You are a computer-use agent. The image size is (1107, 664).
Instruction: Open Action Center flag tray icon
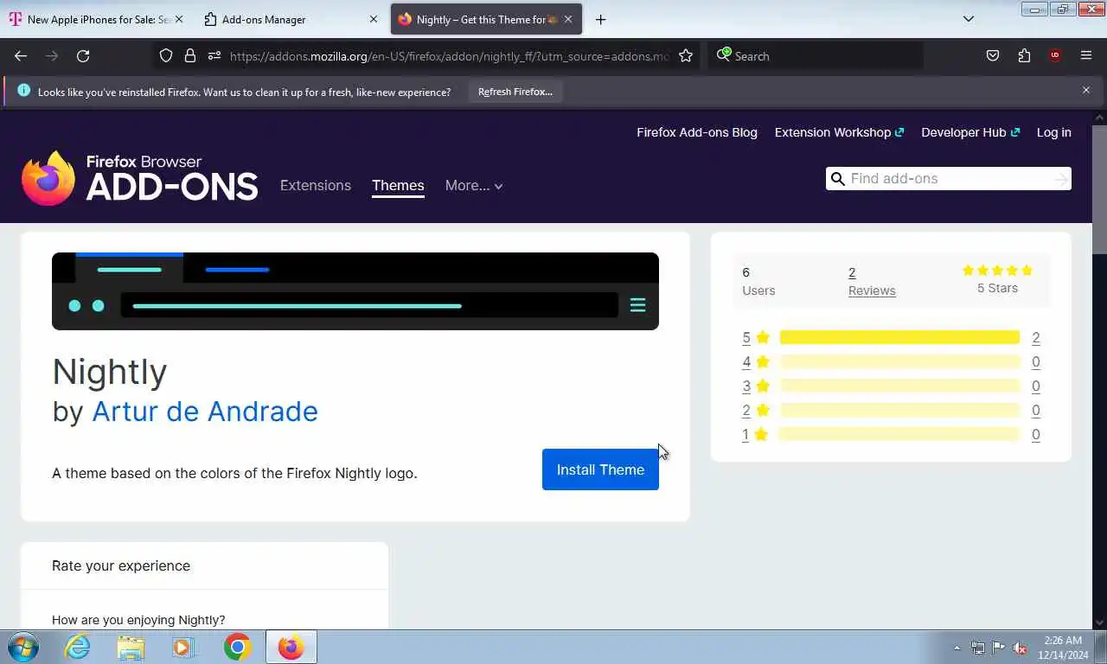coord(998,648)
